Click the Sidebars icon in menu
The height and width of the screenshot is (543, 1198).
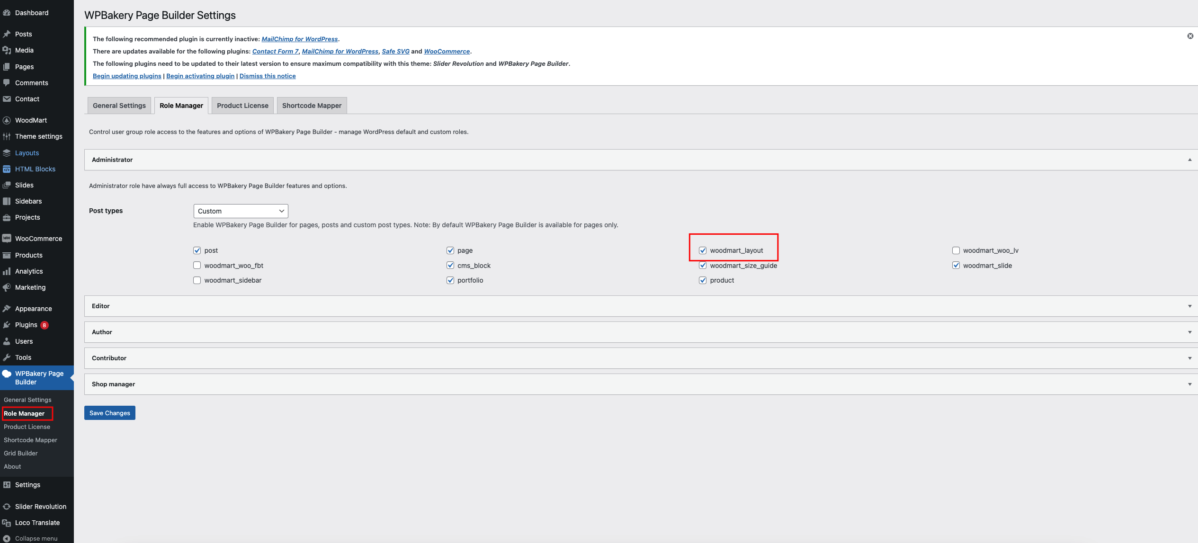(x=7, y=201)
